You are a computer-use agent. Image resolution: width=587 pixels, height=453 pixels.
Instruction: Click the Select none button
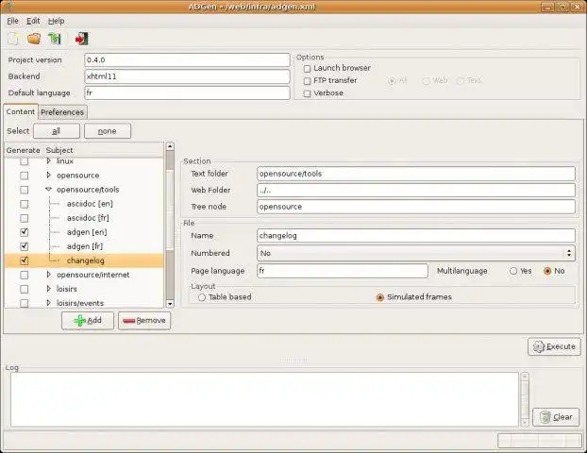pos(108,131)
